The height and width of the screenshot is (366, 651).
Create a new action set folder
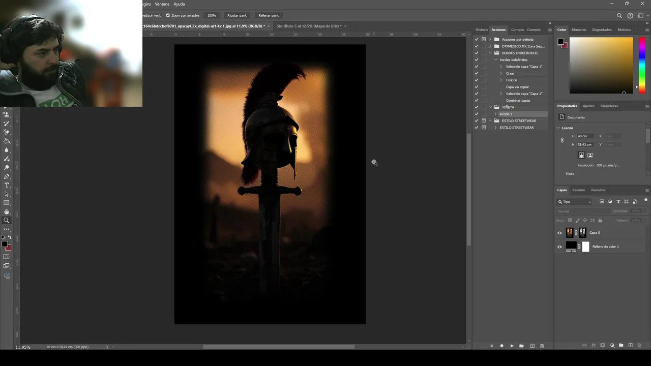[x=521, y=346]
